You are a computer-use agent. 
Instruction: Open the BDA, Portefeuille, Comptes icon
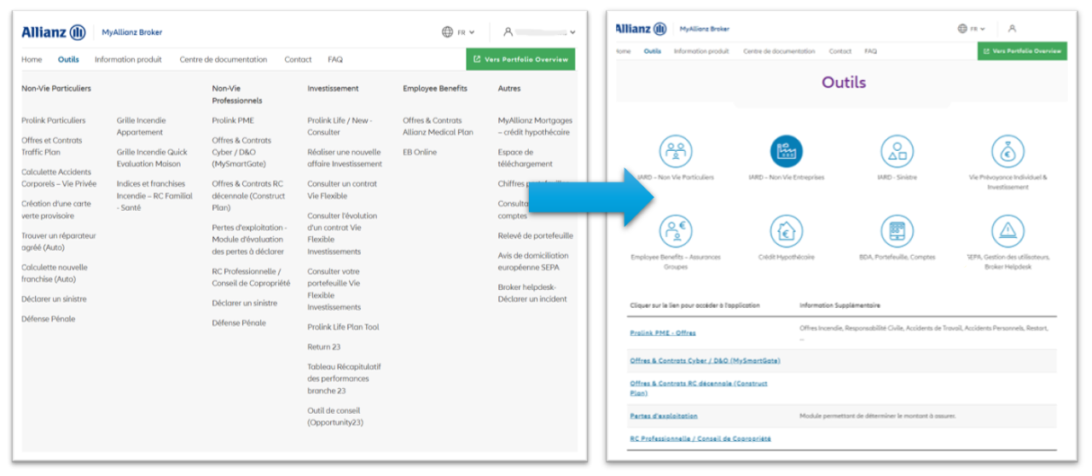pyautogui.click(x=897, y=230)
